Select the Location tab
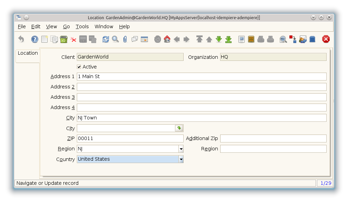348x202 pixels. pyautogui.click(x=28, y=53)
